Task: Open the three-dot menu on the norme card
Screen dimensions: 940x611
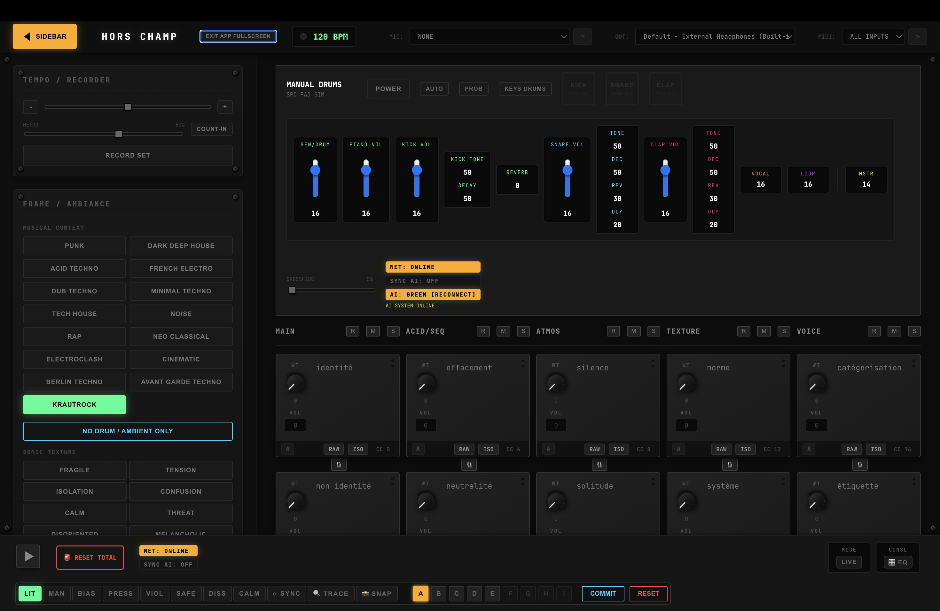Action: tap(783, 363)
